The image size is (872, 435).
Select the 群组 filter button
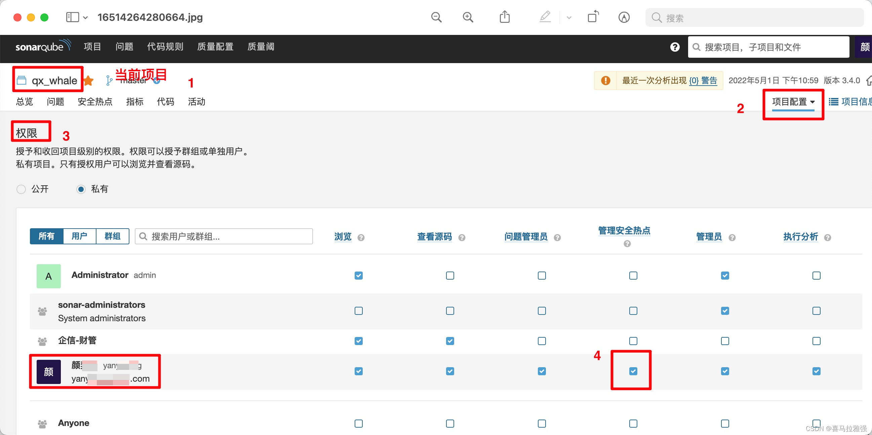(x=112, y=236)
